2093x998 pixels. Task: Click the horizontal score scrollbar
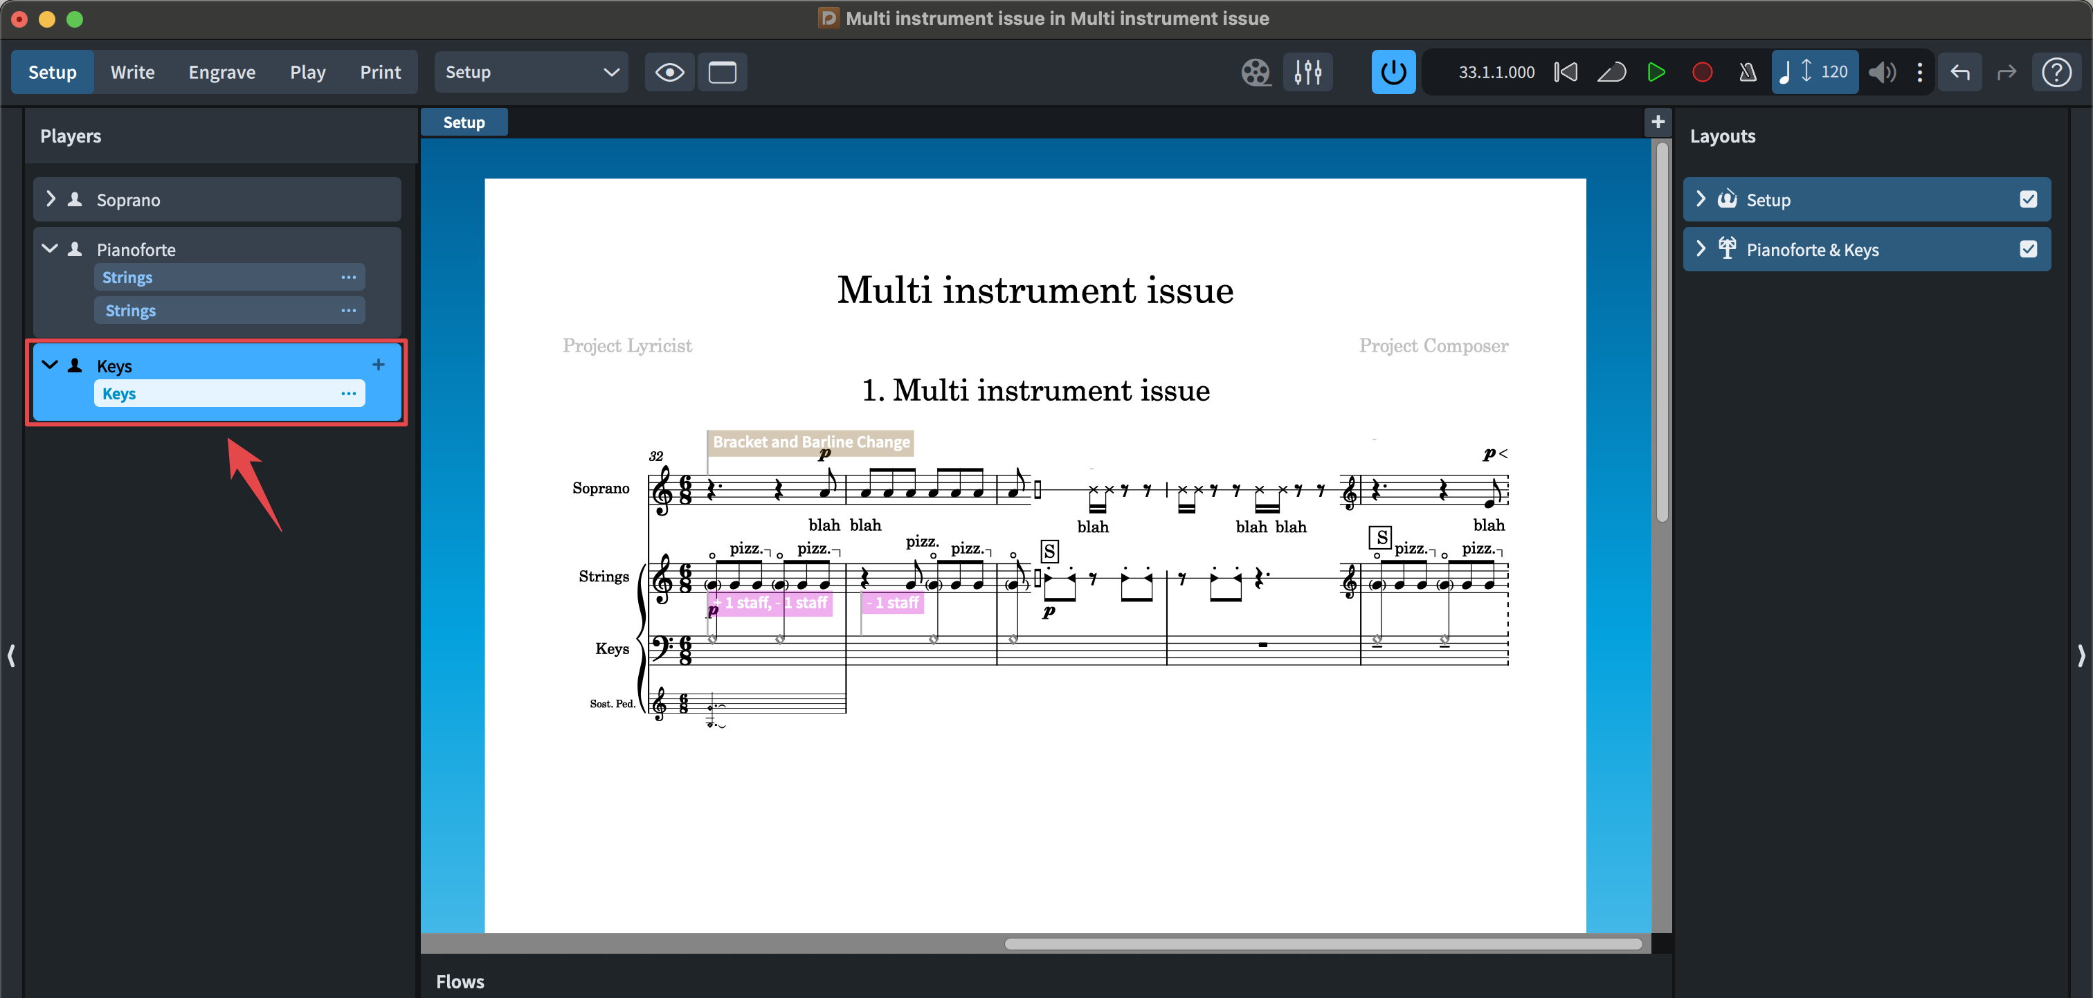1322,943
